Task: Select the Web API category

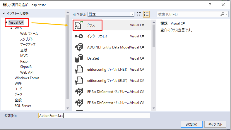Action: click(27, 72)
